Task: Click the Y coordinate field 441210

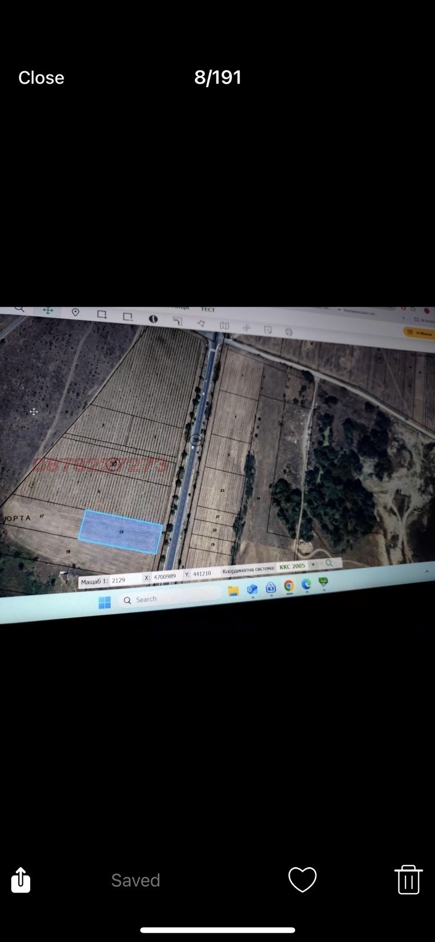Action: (204, 573)
